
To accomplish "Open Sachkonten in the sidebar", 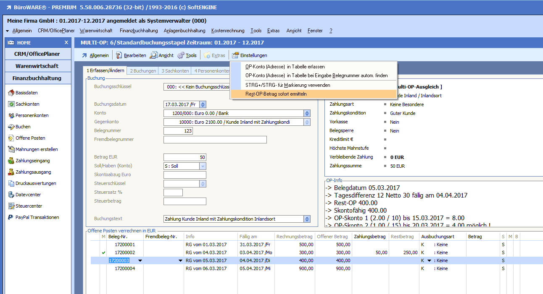I will [x=27, y=104].
